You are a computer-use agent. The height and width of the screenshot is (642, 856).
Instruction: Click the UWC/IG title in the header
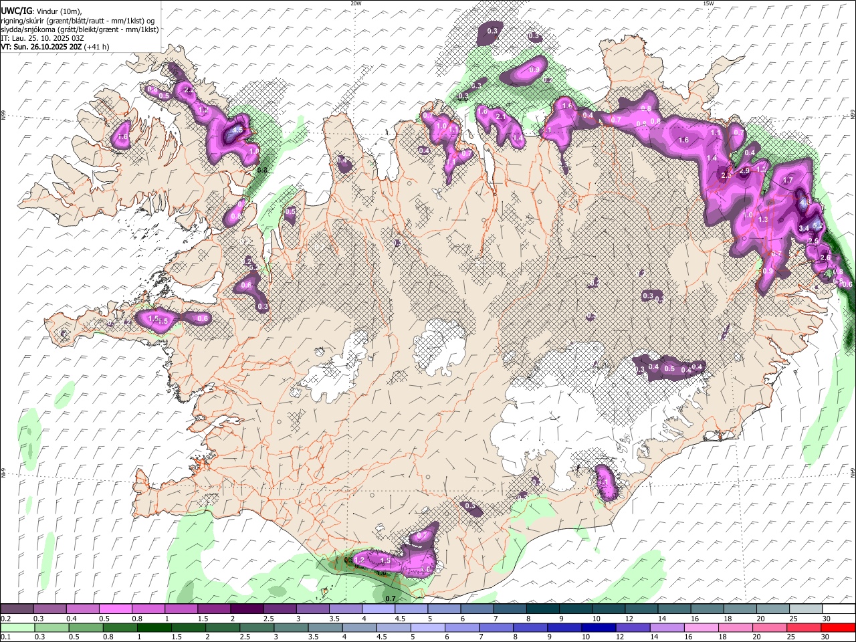15,11
